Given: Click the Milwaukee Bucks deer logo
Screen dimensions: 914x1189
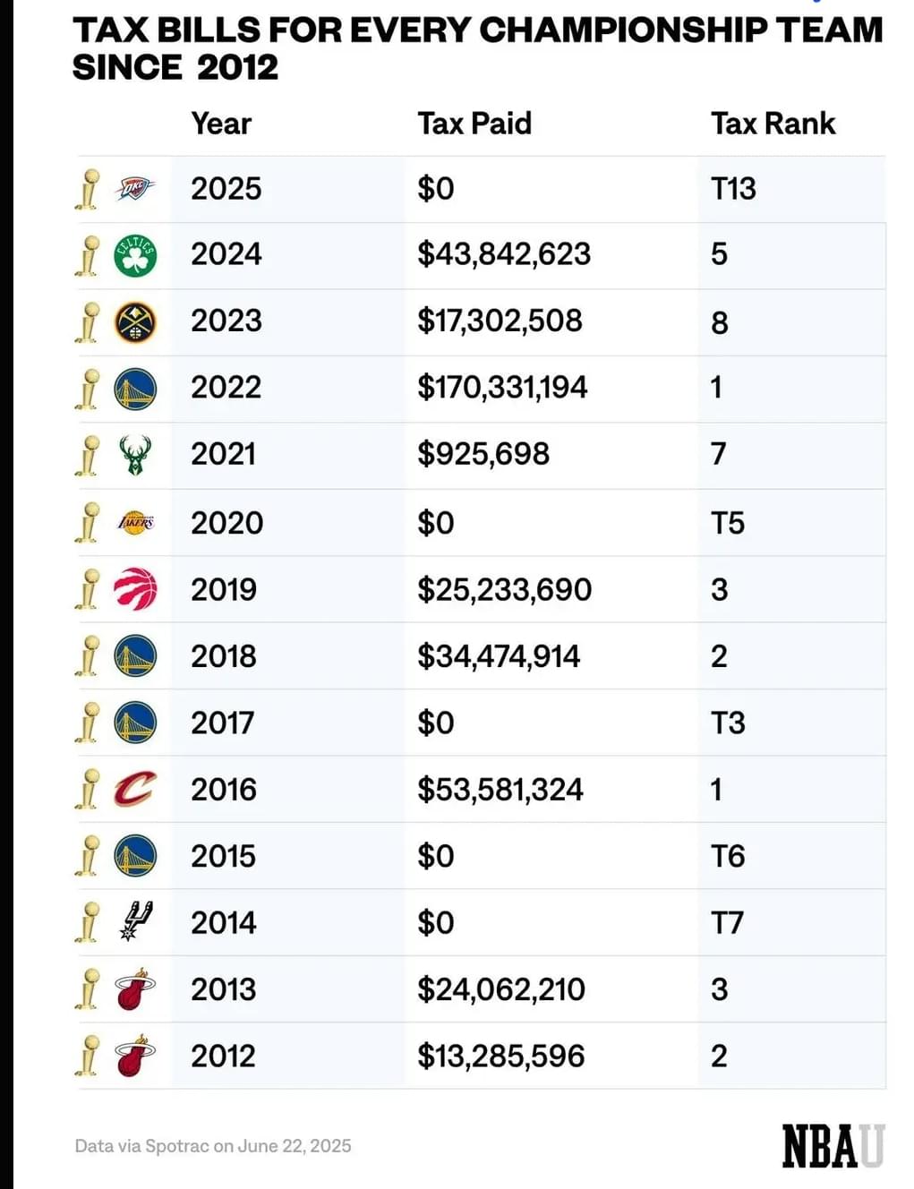Looking at the screenshot, I should (x=135, y=455).
